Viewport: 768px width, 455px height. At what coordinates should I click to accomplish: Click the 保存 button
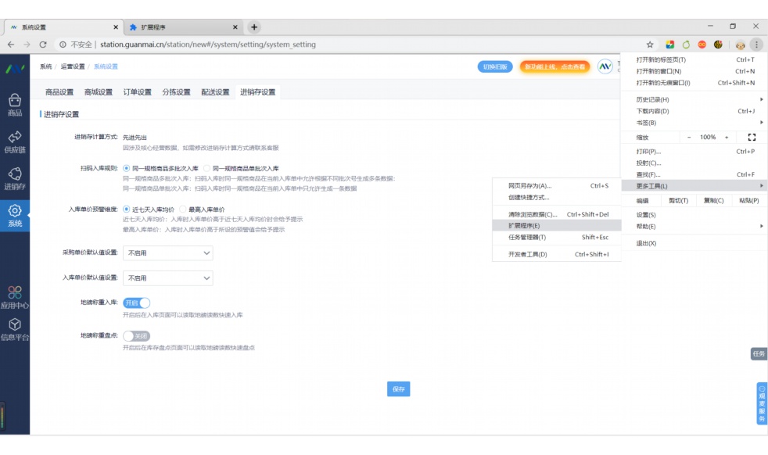click(399, 388)
